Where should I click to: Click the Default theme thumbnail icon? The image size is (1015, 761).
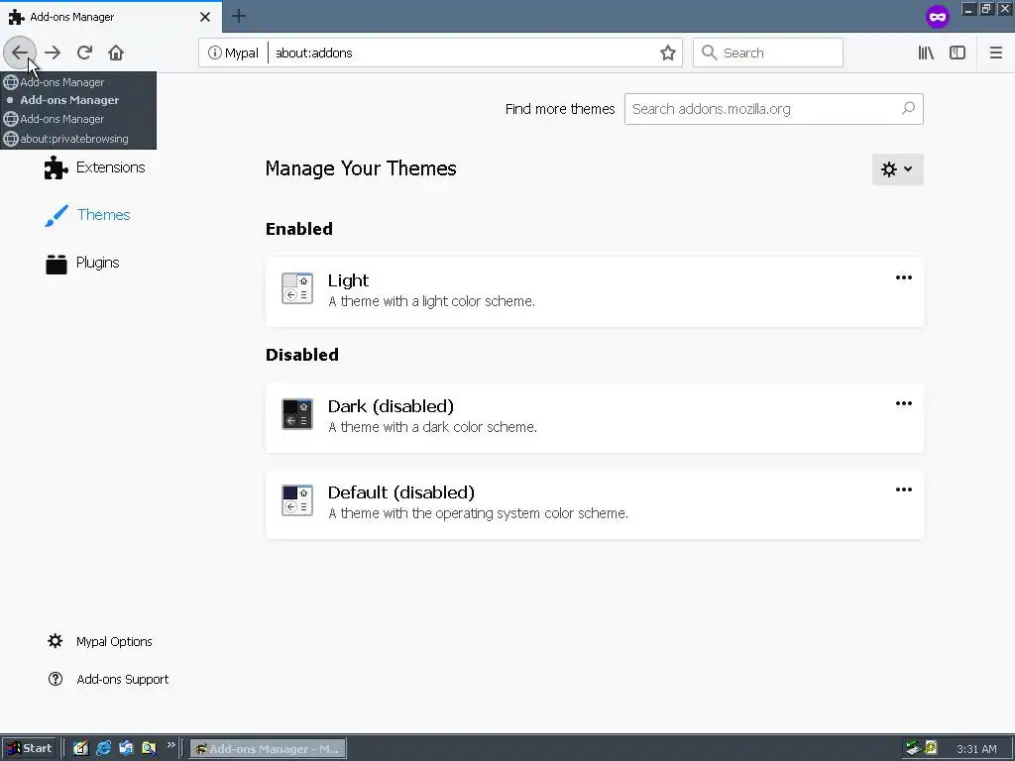[x=297, y=500]
